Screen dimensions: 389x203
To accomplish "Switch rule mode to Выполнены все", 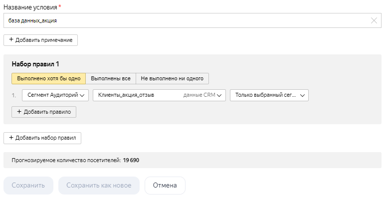I will [111, 79].
